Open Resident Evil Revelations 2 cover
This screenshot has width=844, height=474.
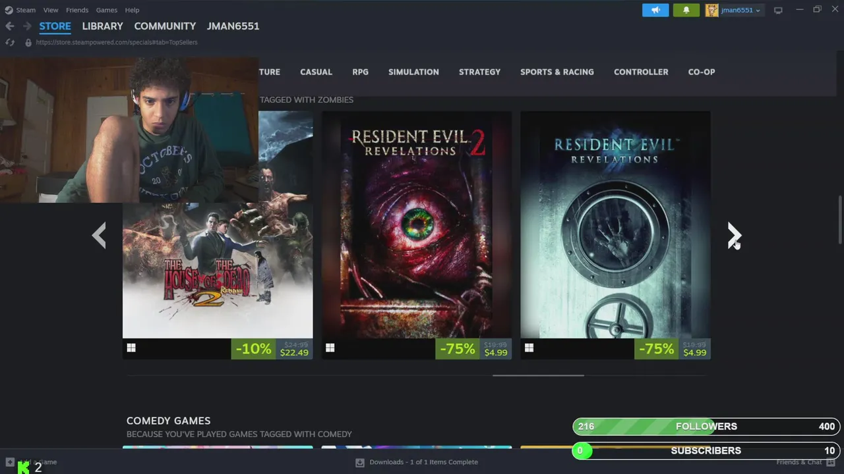pyautogui.click(x=417, y=224)
